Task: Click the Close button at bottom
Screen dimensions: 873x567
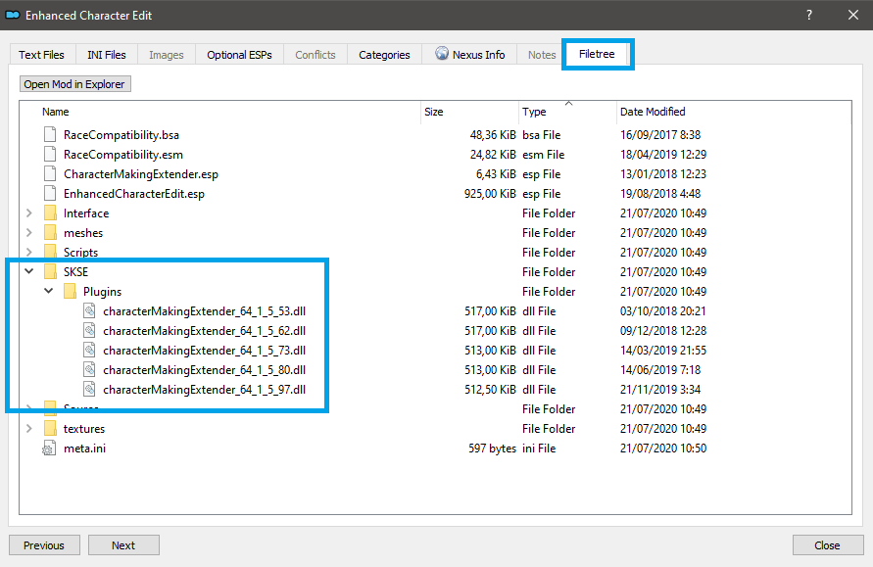Action: (x=827, y=545)
